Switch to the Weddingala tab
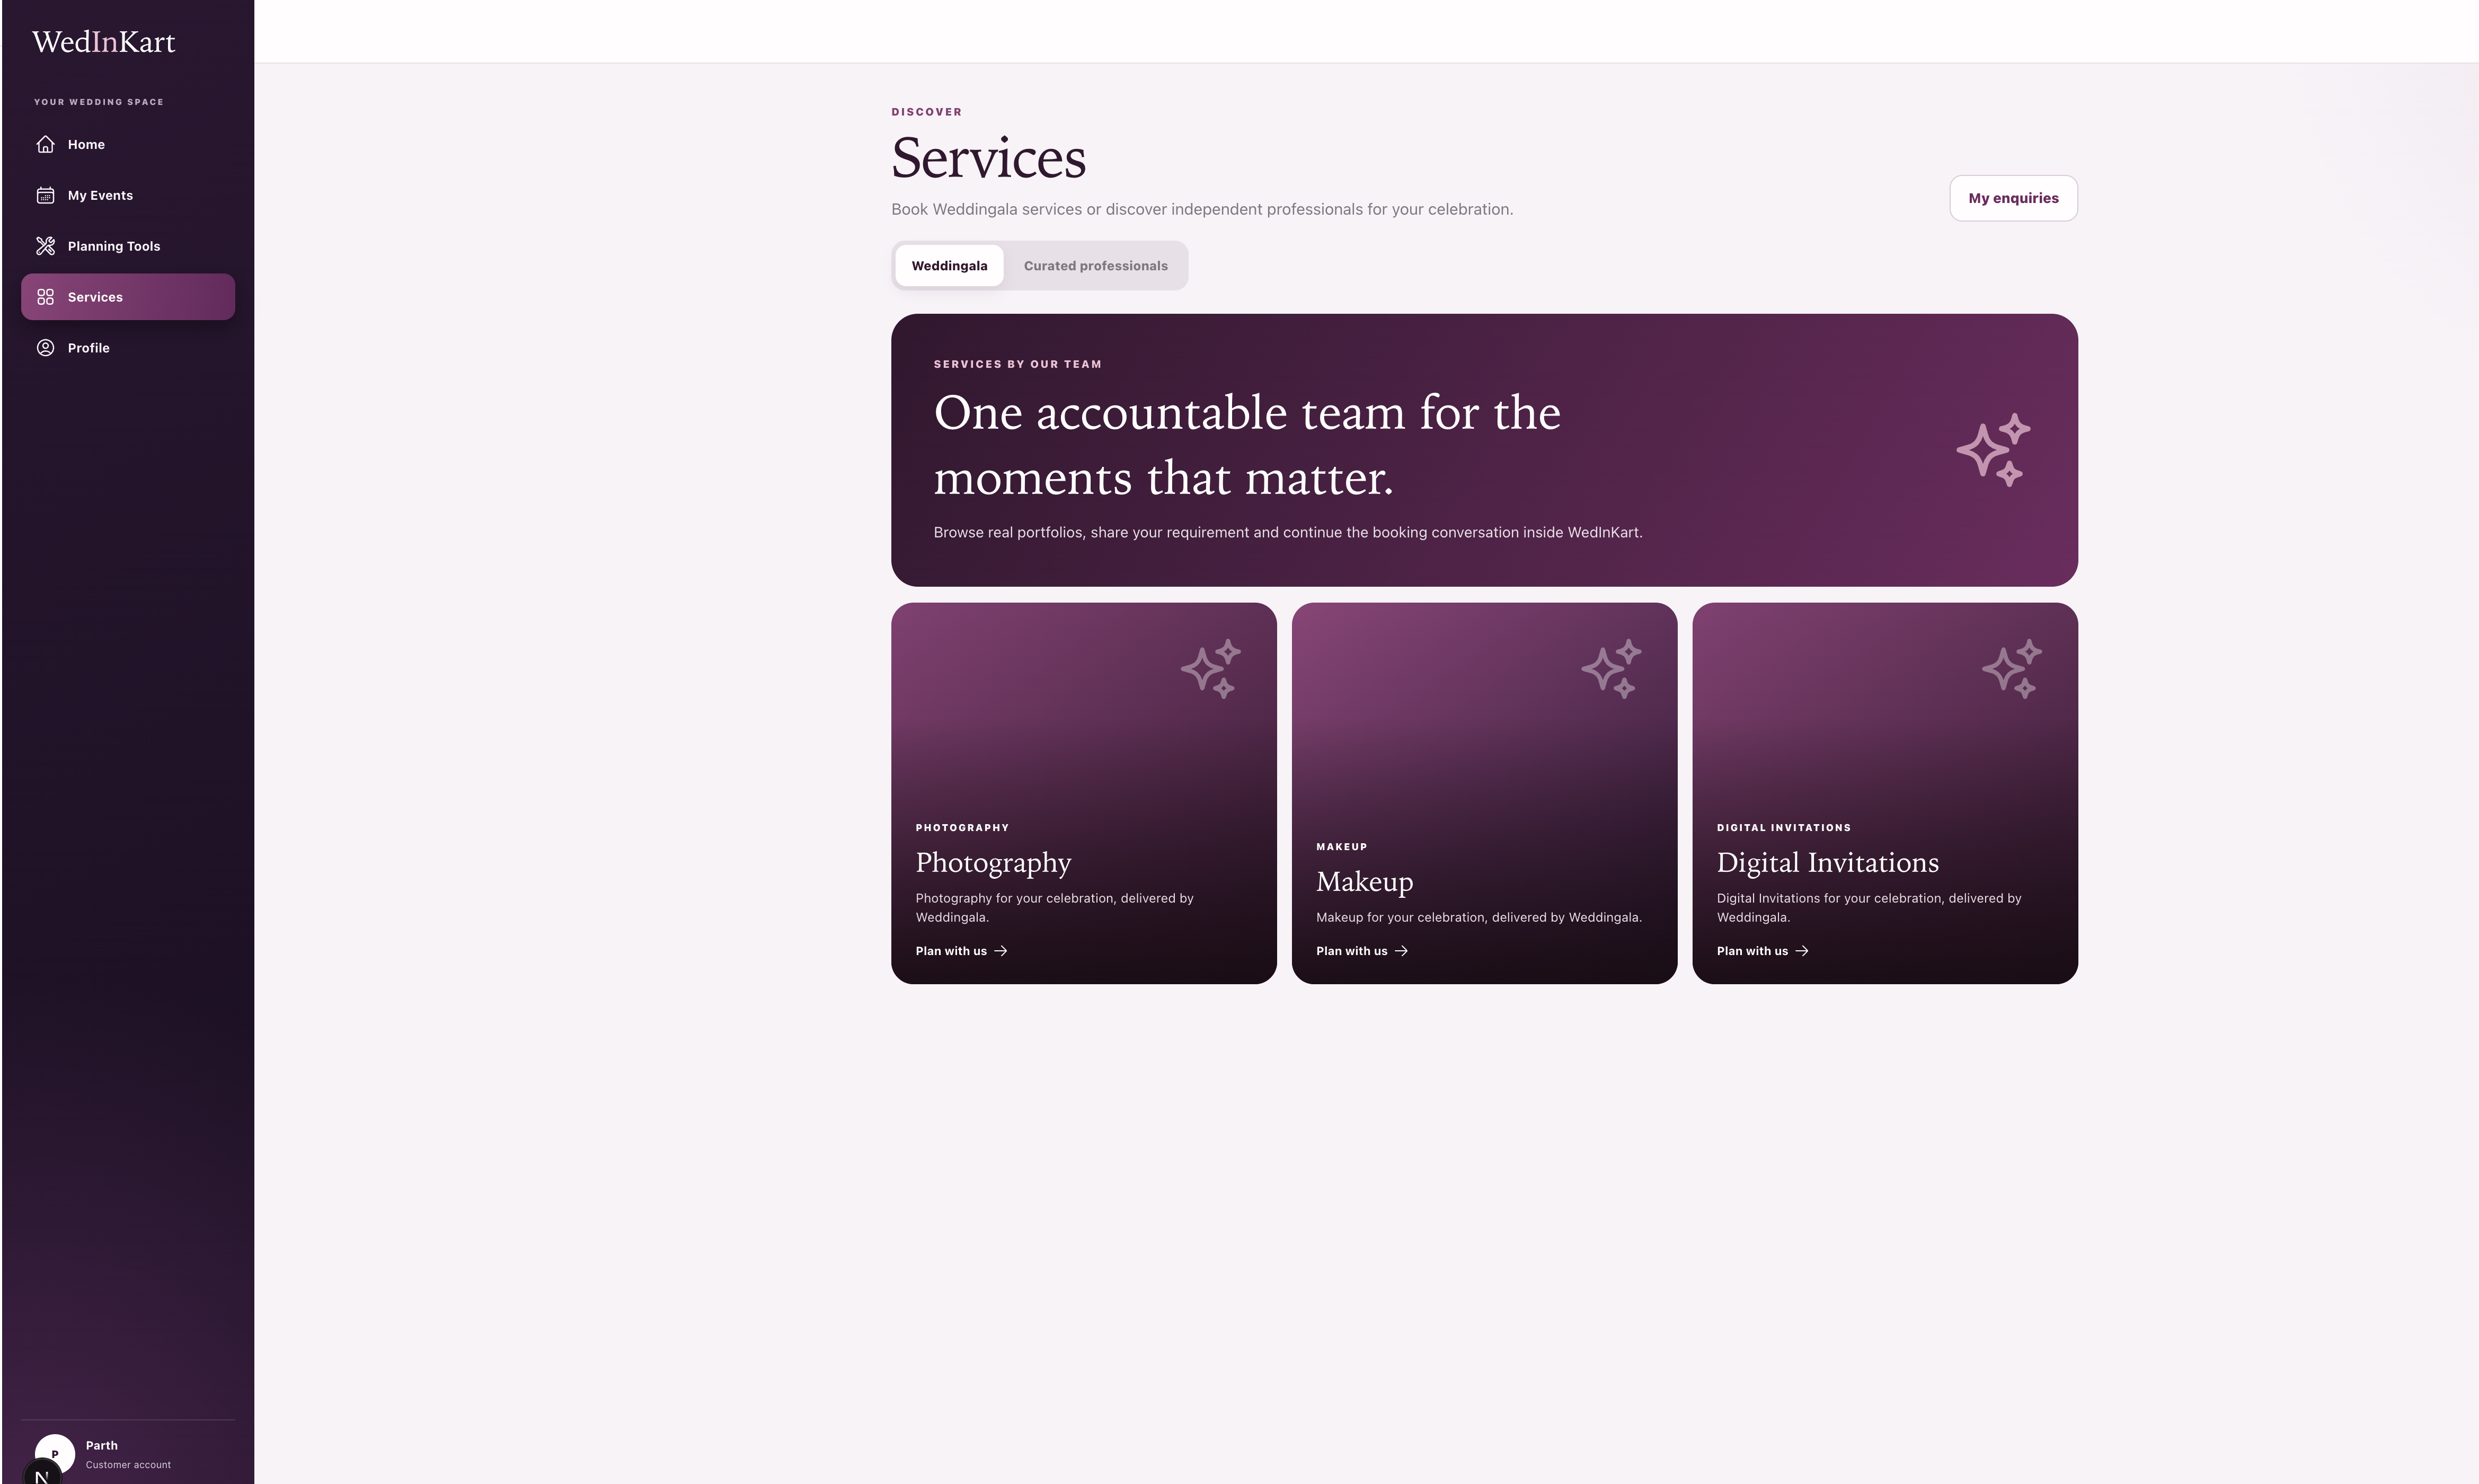This screenshot has height=1484, width=2479. [x=949, y=266]
